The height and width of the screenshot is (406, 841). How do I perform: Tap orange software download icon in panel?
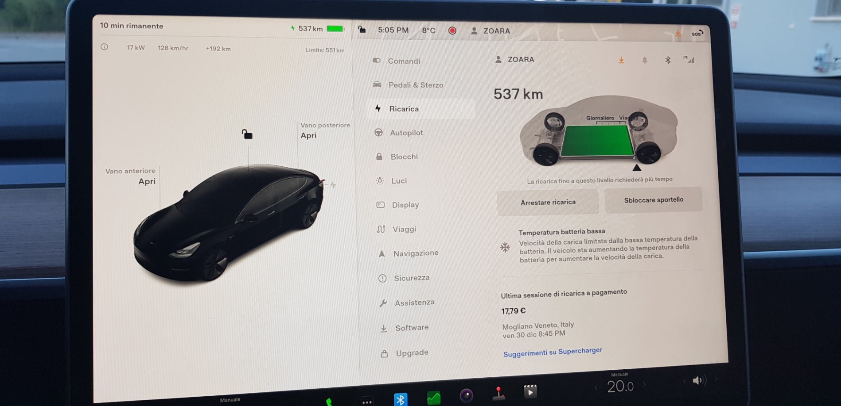click(x=621, y=60)
